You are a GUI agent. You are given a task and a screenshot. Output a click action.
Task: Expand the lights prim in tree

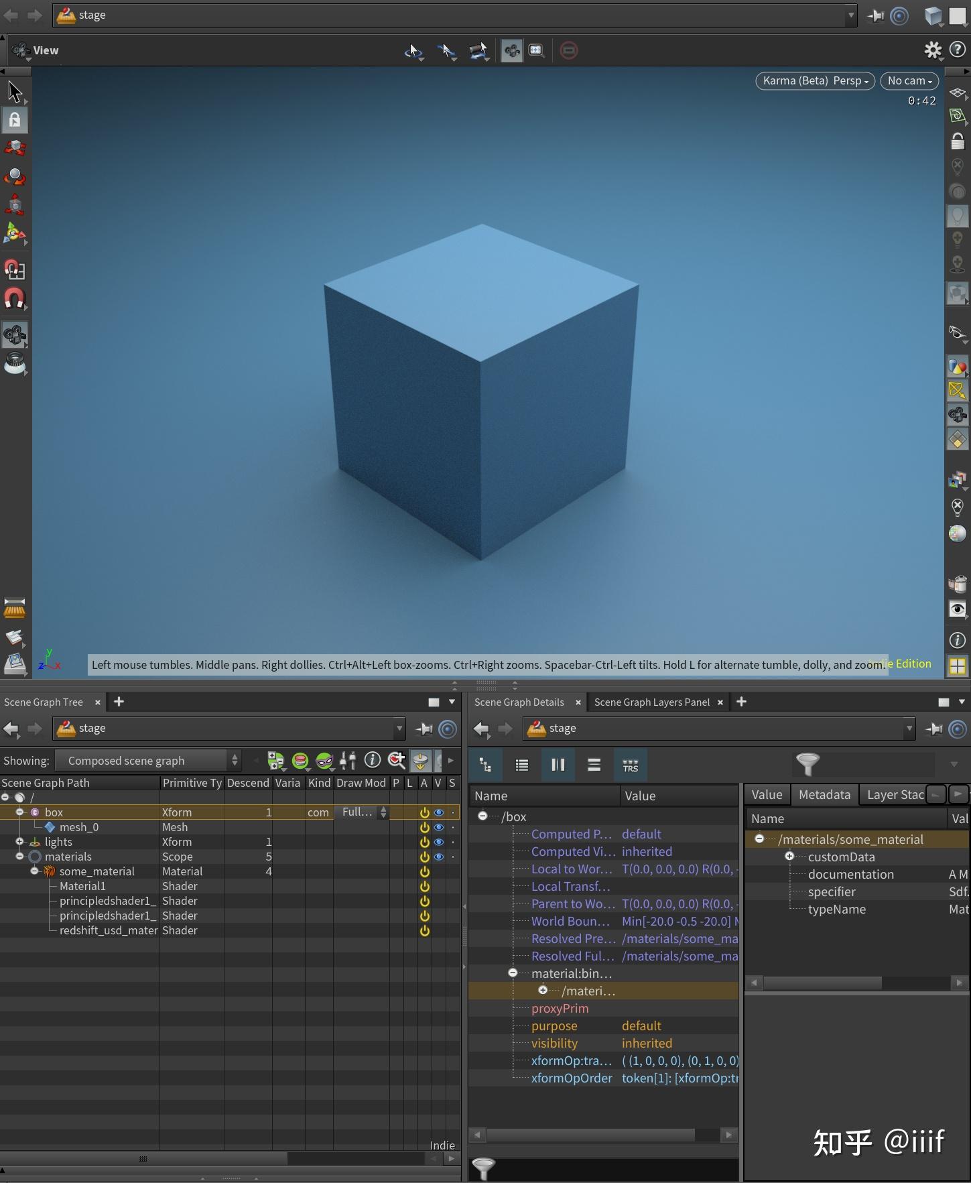coord(19,841)
